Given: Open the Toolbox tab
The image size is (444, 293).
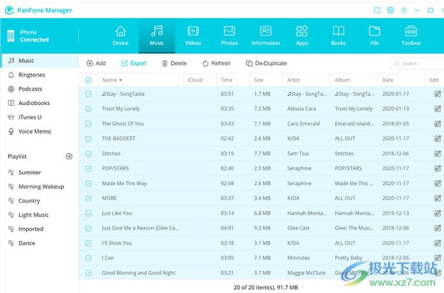Looking at the screenshot, I should point(411,36).
